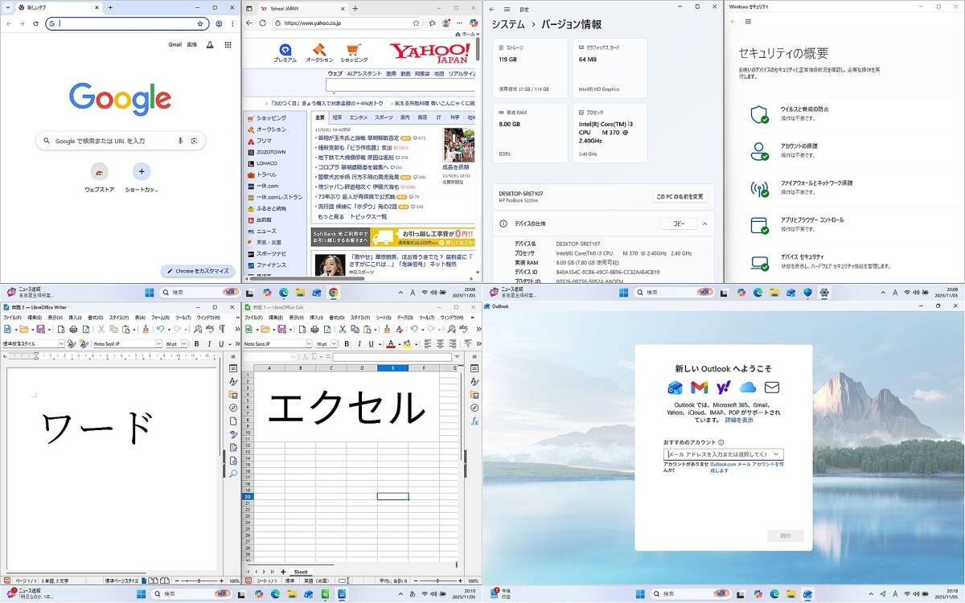This screenshot has height=603, width=965.
Task: Switch to the エンタメ news tab on Yahoo
Action: click(359, 117)
